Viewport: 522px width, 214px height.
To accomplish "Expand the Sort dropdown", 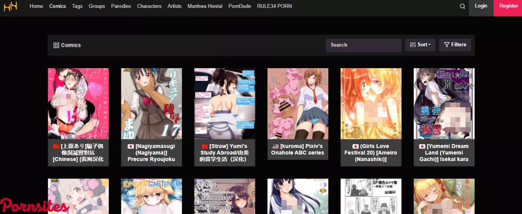I will [420, 45].
